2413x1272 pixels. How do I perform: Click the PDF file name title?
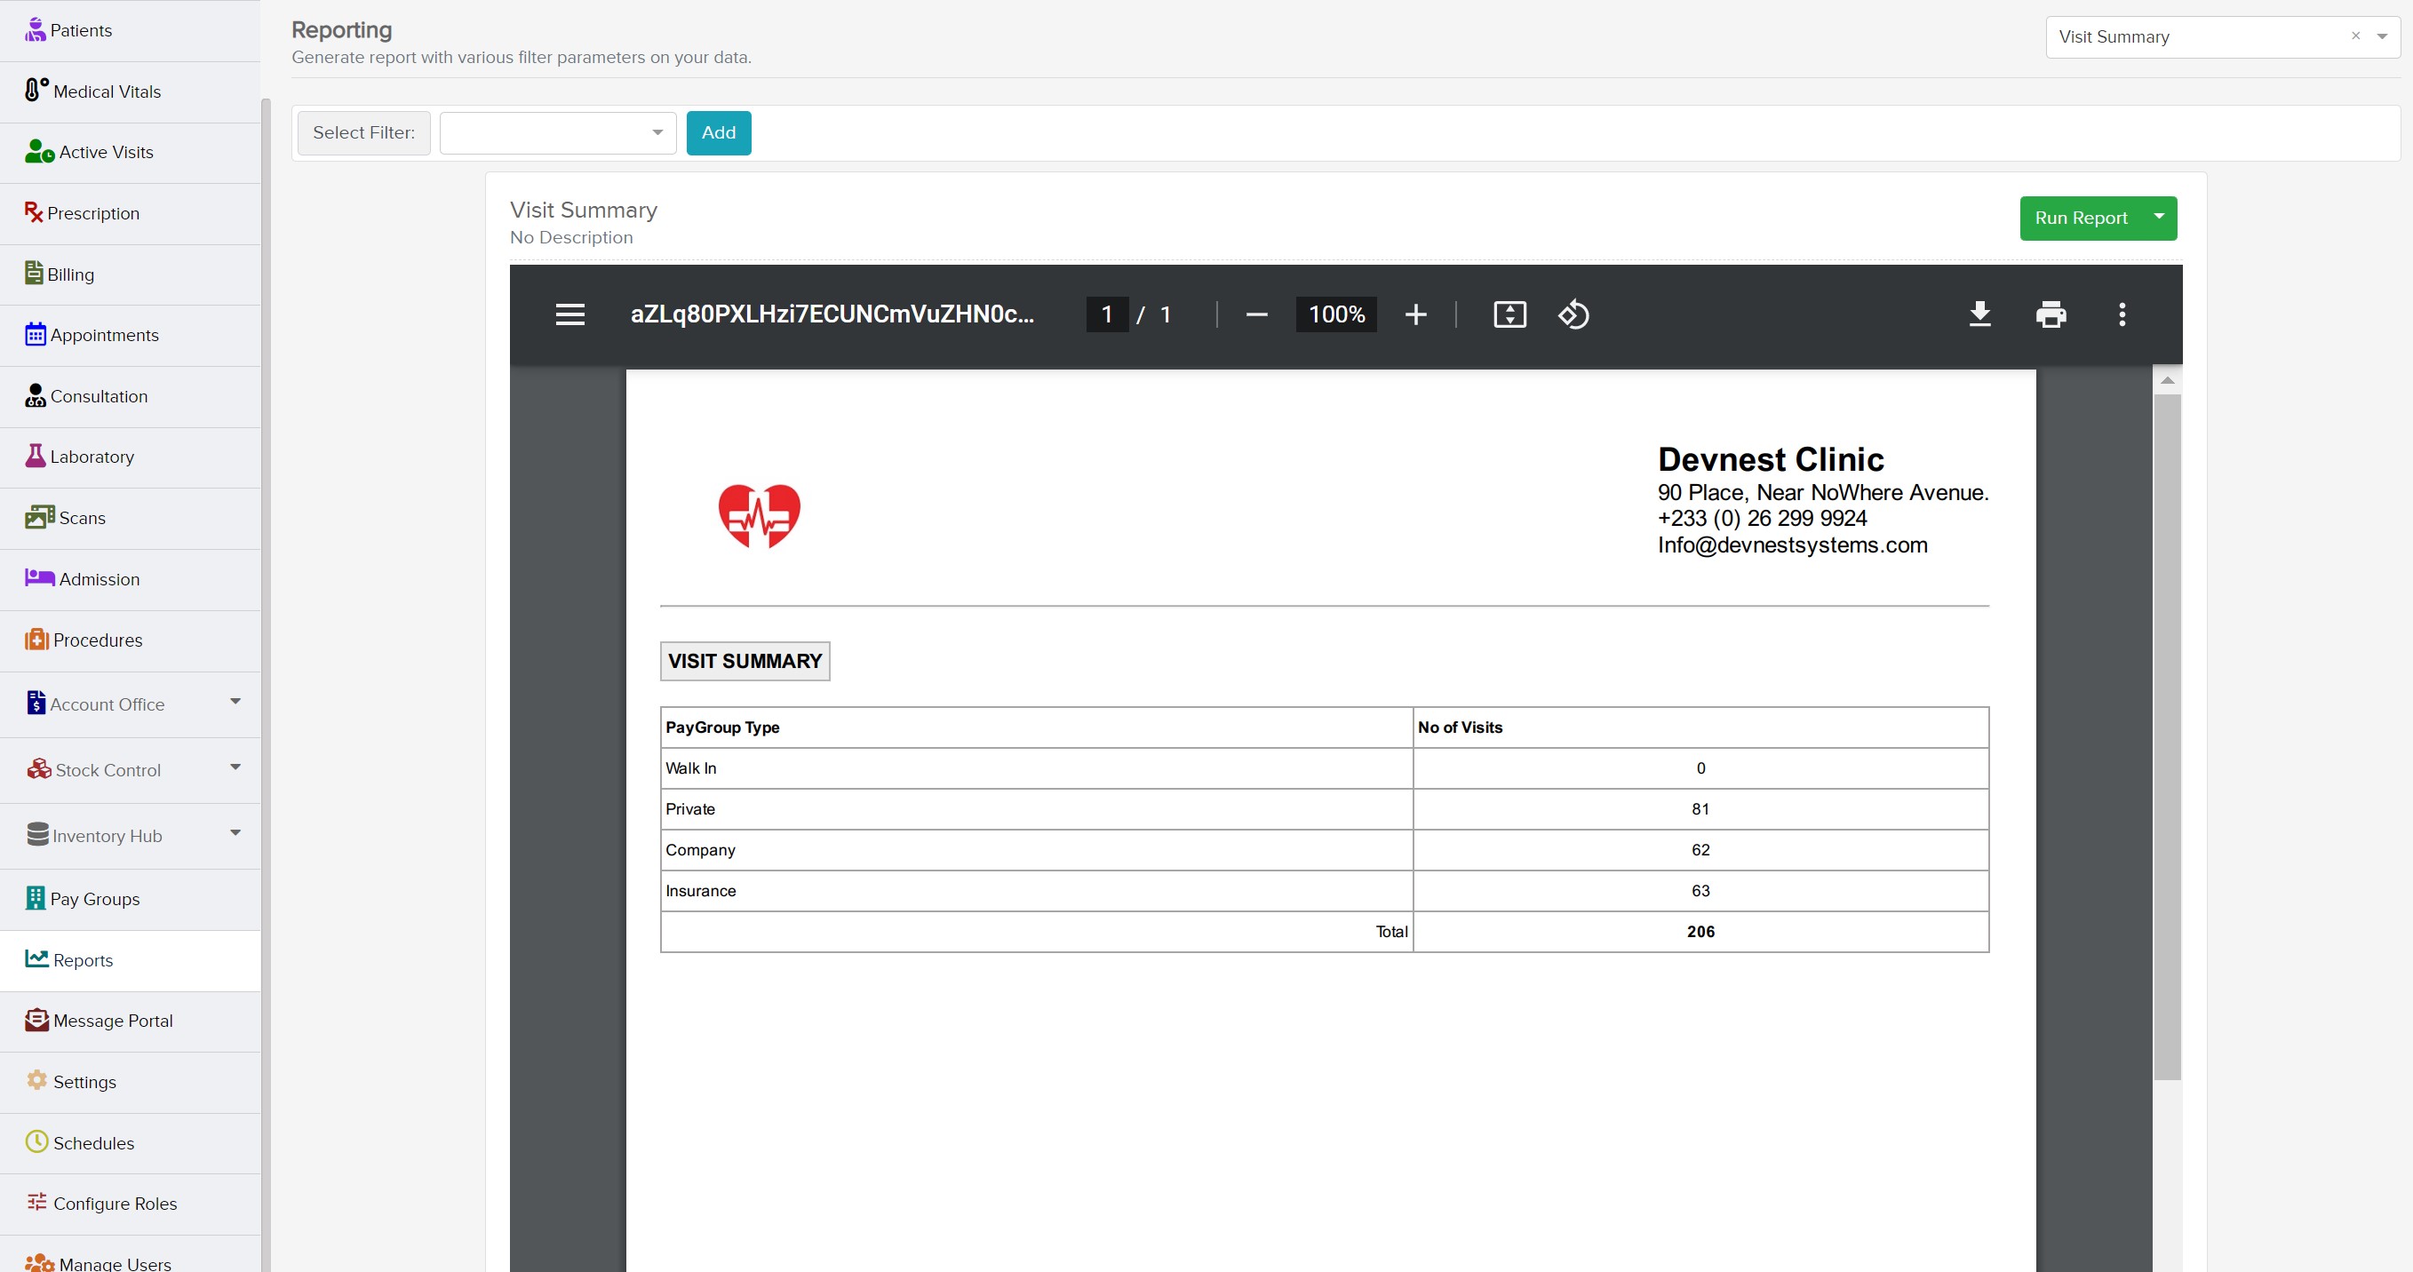[x=832, y=314]
